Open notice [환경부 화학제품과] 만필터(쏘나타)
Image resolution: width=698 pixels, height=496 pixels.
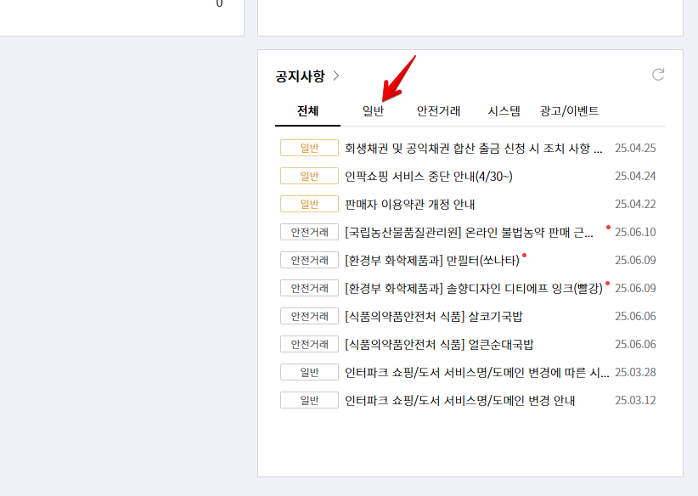pos(432,261)
